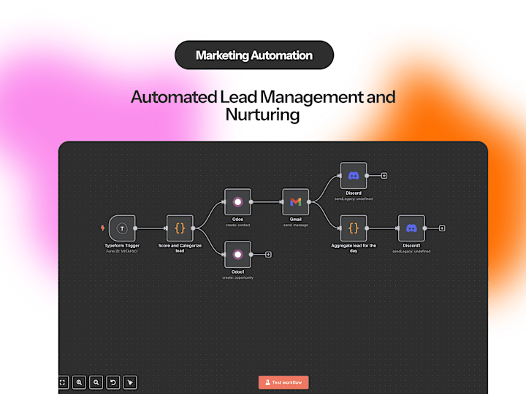Click the 'send: message' subtitle
Viewport: 526px width, 394px height.
(x=296, y=225)
